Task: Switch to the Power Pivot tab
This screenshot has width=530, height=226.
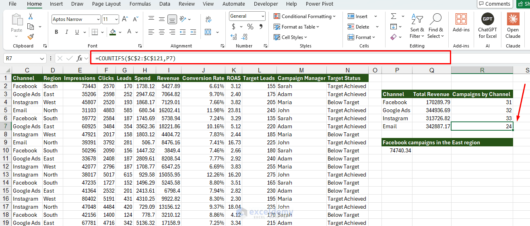Action: pyautogui.click(x=320, y=4)
